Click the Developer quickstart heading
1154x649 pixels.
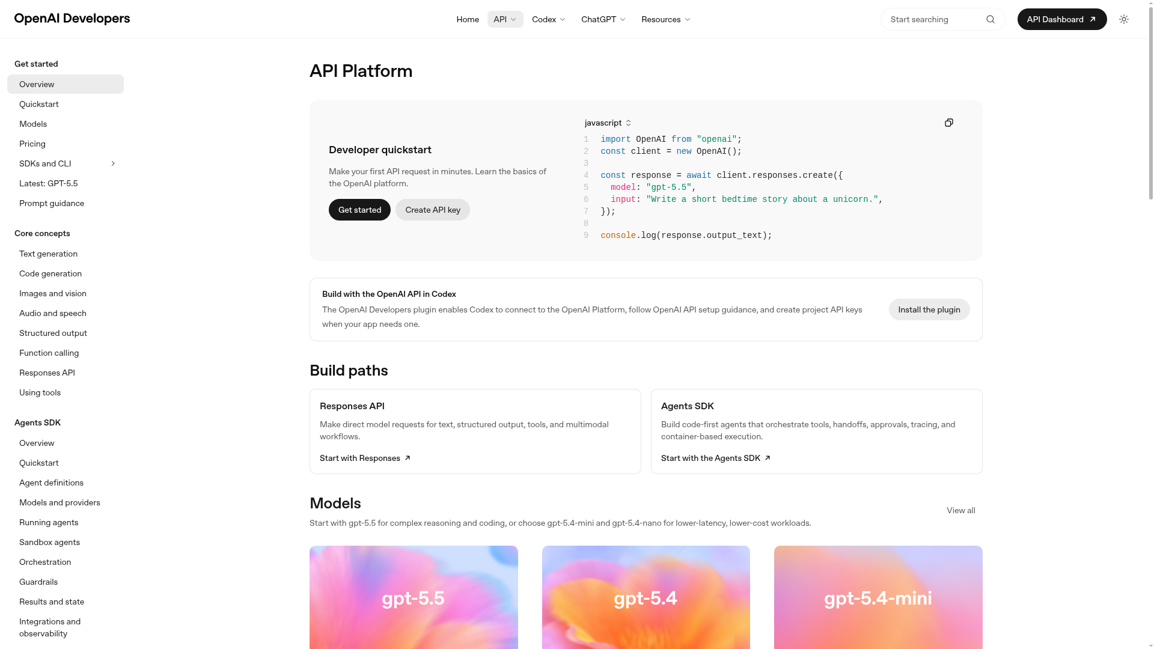click(x=380, y=150)
